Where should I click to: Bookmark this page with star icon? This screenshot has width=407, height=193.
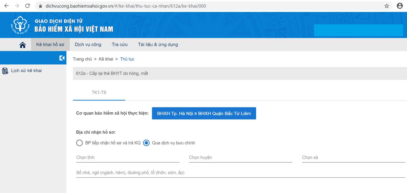coord(387,6)
